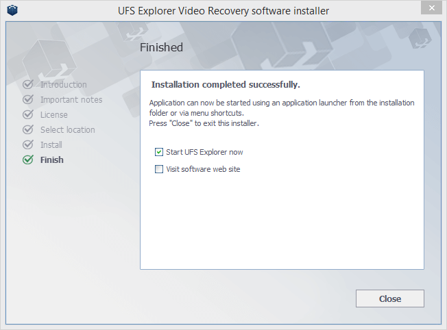This screenshot has width=447, height=330.
Task: Click the Close button to exit installer
Action: (389, 299)
